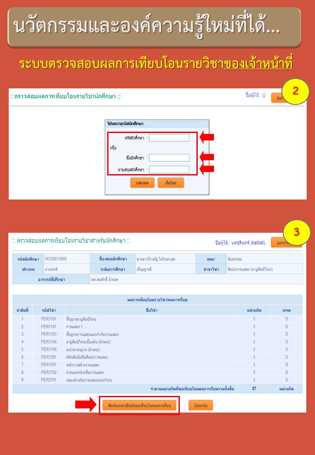Select education level value ปริญญาตรี

(144, 269)
